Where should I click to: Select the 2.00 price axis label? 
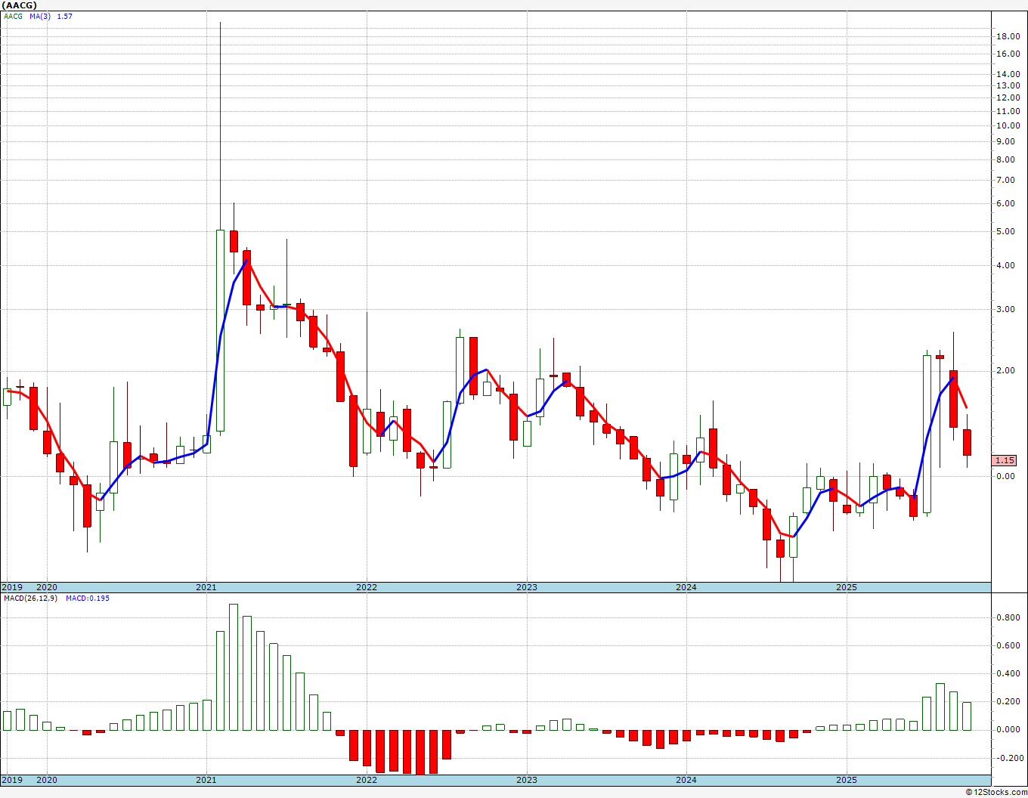(x=1007, y=370)
